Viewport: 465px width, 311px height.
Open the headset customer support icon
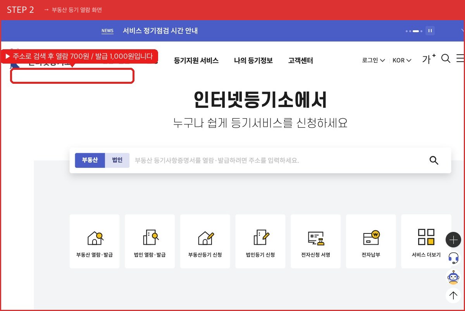tap(453, 258)
